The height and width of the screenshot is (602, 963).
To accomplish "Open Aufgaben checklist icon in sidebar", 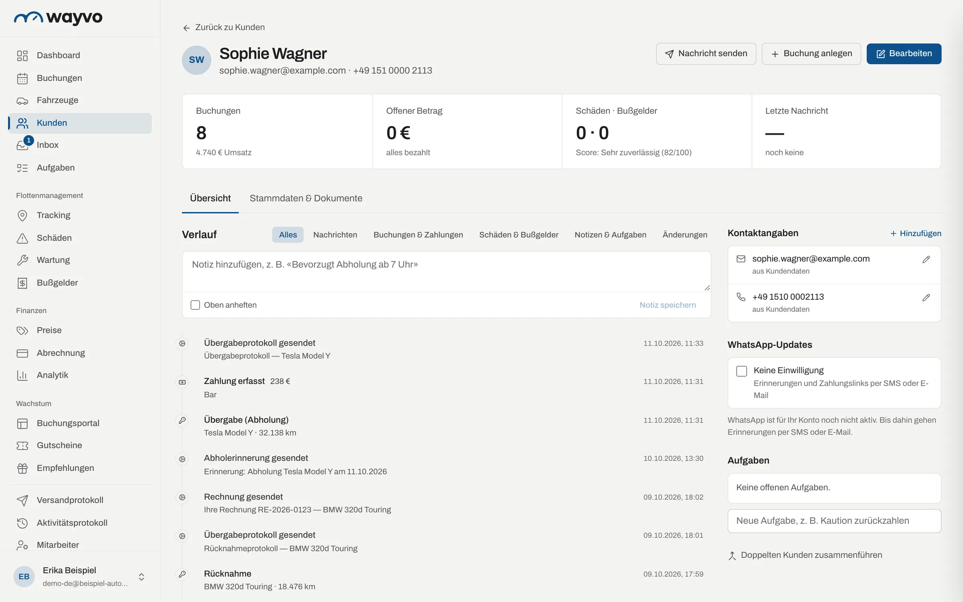I will pyautogui.click(x=22, y=168).
